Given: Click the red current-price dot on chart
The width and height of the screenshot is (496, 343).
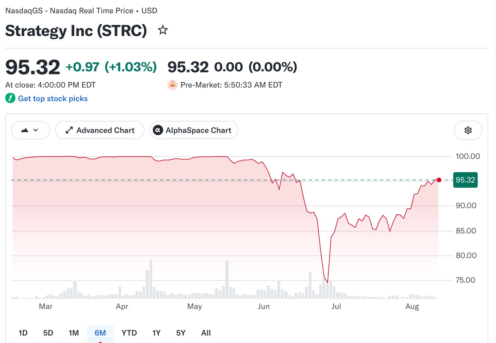Looking at the screenshot, I should [x=439, y=180].
